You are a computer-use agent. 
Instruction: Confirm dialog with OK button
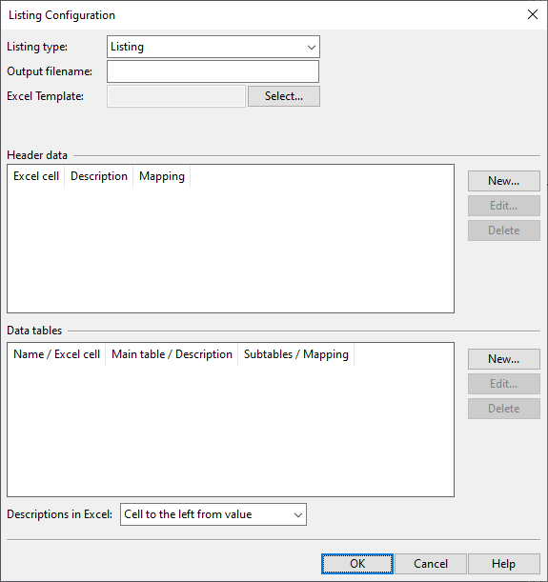[x=357, y=564]
